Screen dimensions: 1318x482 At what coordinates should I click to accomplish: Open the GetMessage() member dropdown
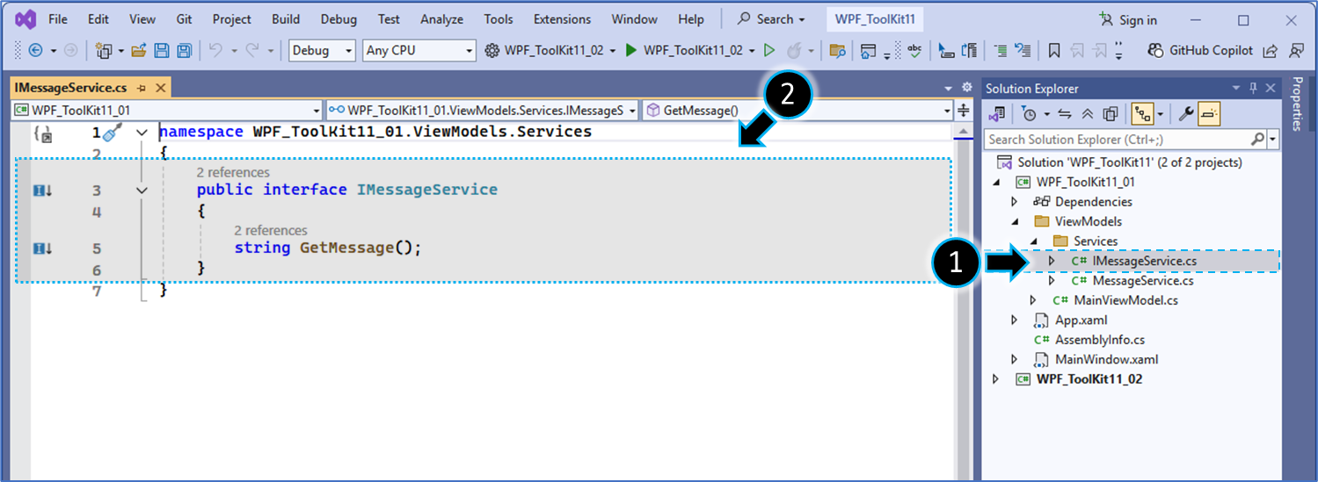pyautogui.click(x=797, y=111)
